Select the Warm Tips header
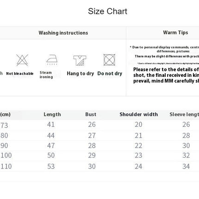 click(x=175, y=32)
